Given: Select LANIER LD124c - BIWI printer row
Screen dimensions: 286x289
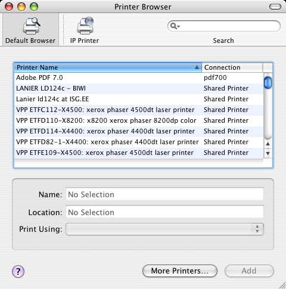Looking at the screenshot, I should 139,88.
